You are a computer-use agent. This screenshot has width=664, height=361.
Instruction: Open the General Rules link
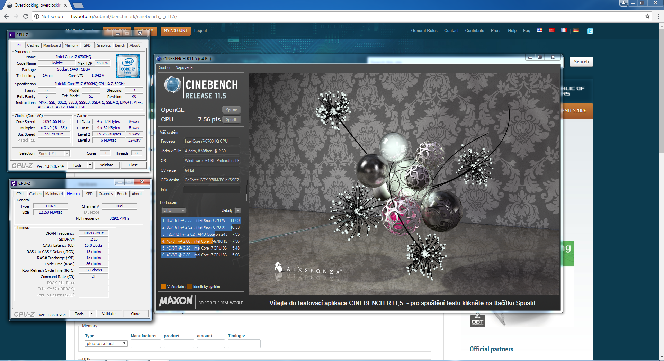tap(424, 31)
